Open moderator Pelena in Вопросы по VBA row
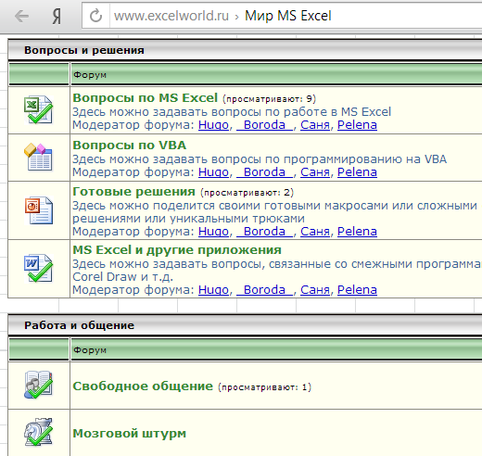Screen dimensions: 482x456 click(357, 172)
